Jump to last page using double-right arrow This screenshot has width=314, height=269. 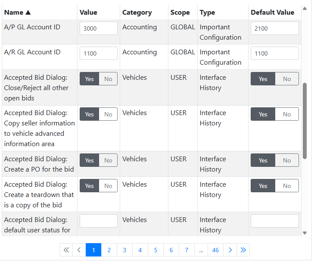243,250
